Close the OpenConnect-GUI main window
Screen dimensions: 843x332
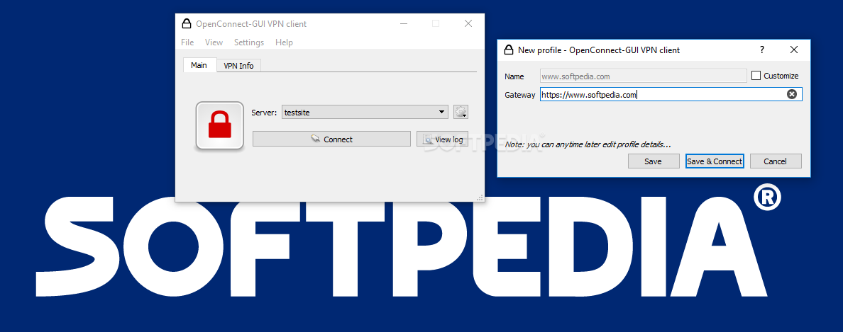pyautogui.click(x=468, y=23)
